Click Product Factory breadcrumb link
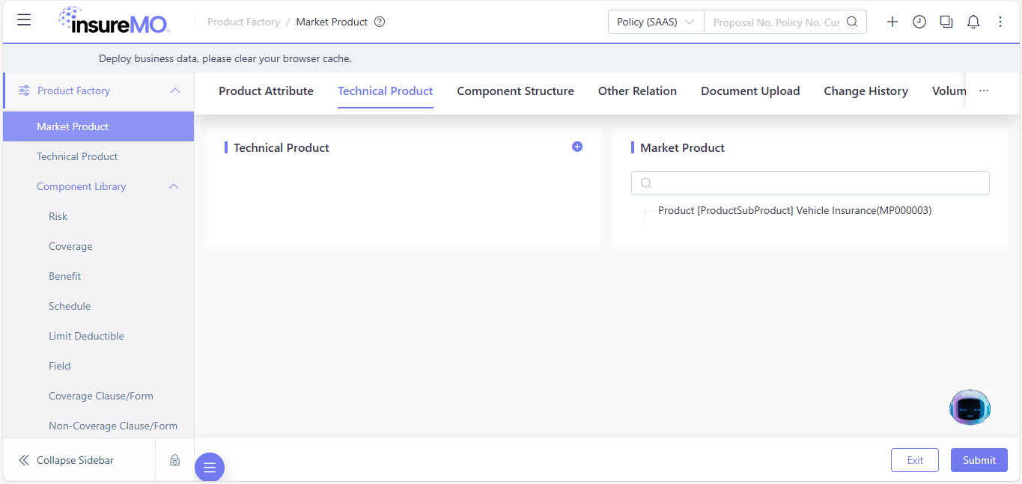 [243, 22]
